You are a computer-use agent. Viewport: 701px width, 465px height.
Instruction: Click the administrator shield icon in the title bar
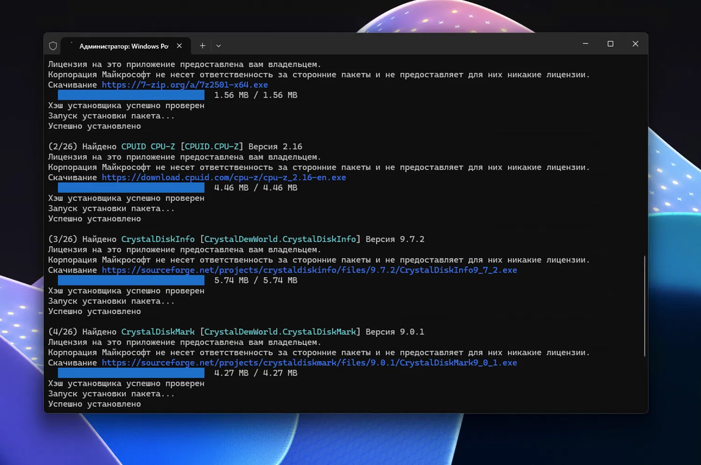pyautogui.click(x=53, y=46)
